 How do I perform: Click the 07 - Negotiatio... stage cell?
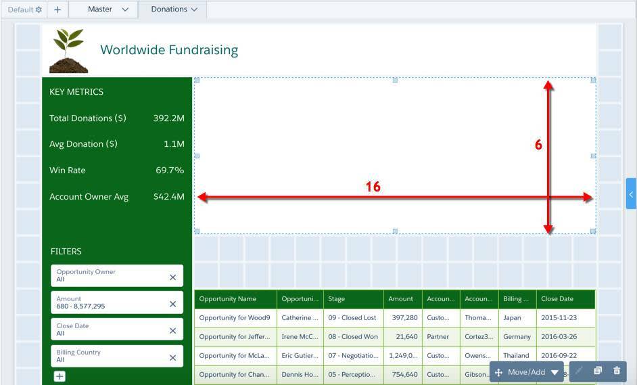pos(354,356)
